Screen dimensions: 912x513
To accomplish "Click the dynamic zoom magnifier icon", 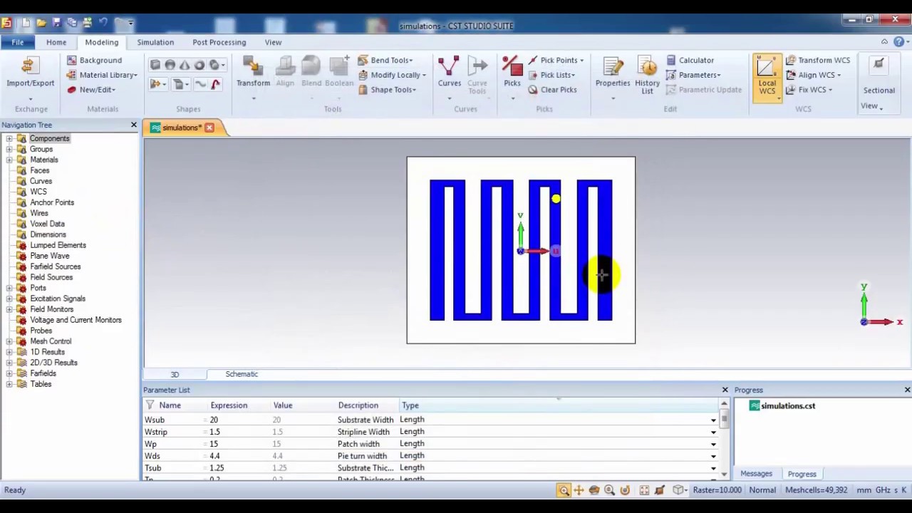I will (x=610, y=490).
